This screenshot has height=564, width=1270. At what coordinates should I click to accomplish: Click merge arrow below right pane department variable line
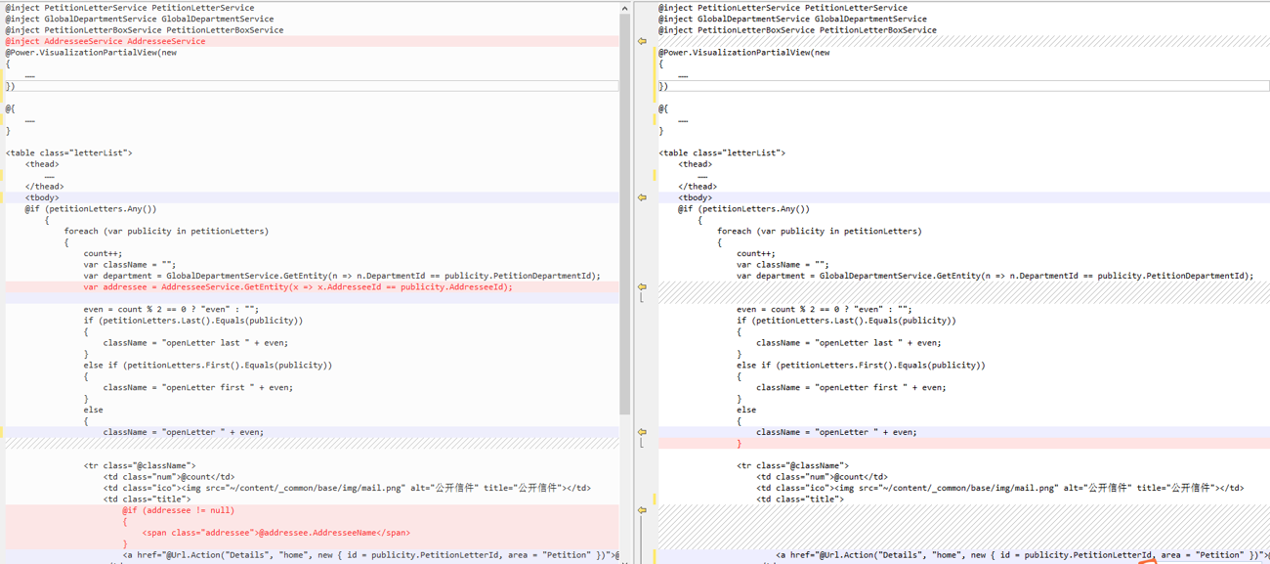pyautogui.click(x=642, y=287)
